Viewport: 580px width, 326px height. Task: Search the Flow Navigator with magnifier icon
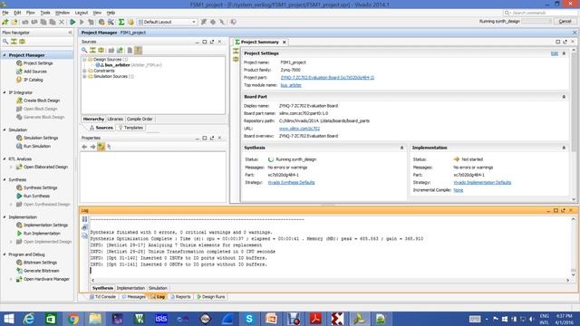pos(5,42)
